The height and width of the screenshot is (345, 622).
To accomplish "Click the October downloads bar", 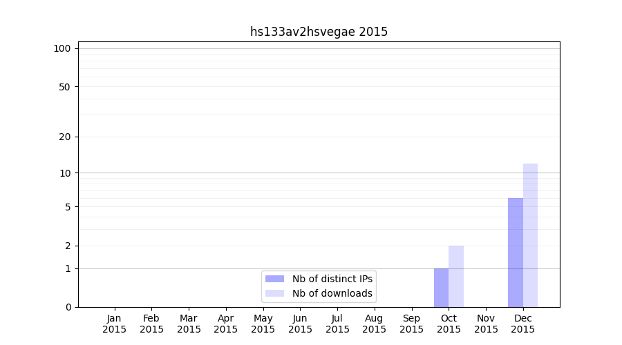I will [456, 276].
